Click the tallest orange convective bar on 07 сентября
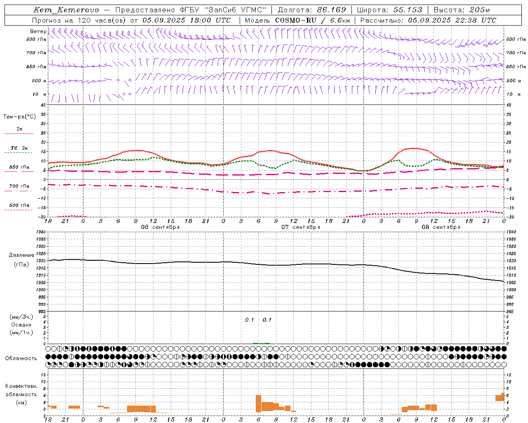Image resolution: width=528 pixels, height=423 pixels. point(258,404)
